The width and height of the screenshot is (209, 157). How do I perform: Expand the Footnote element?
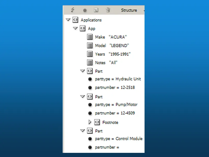point(90,122)
